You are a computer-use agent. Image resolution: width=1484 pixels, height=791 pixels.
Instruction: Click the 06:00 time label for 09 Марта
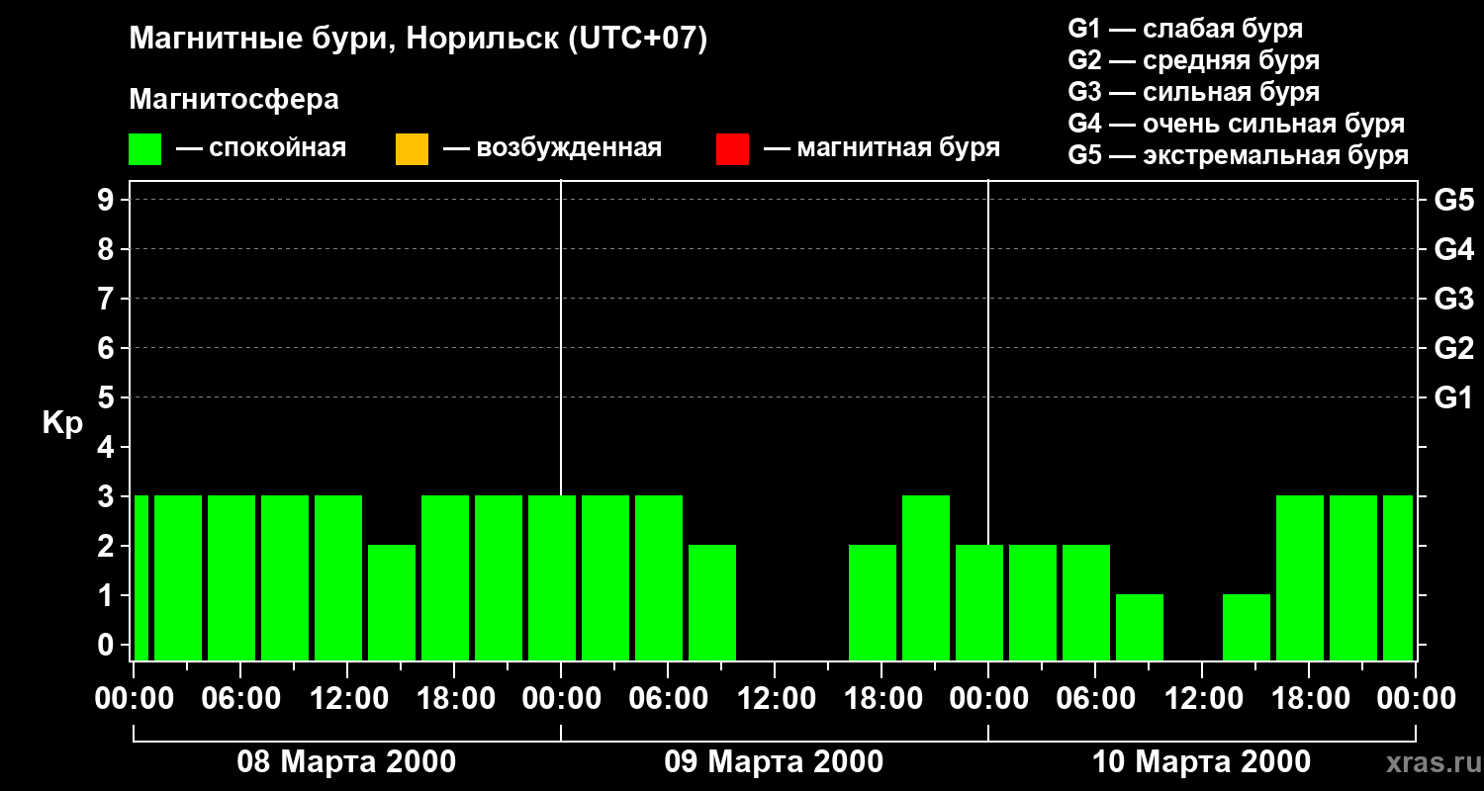[668, 699]
